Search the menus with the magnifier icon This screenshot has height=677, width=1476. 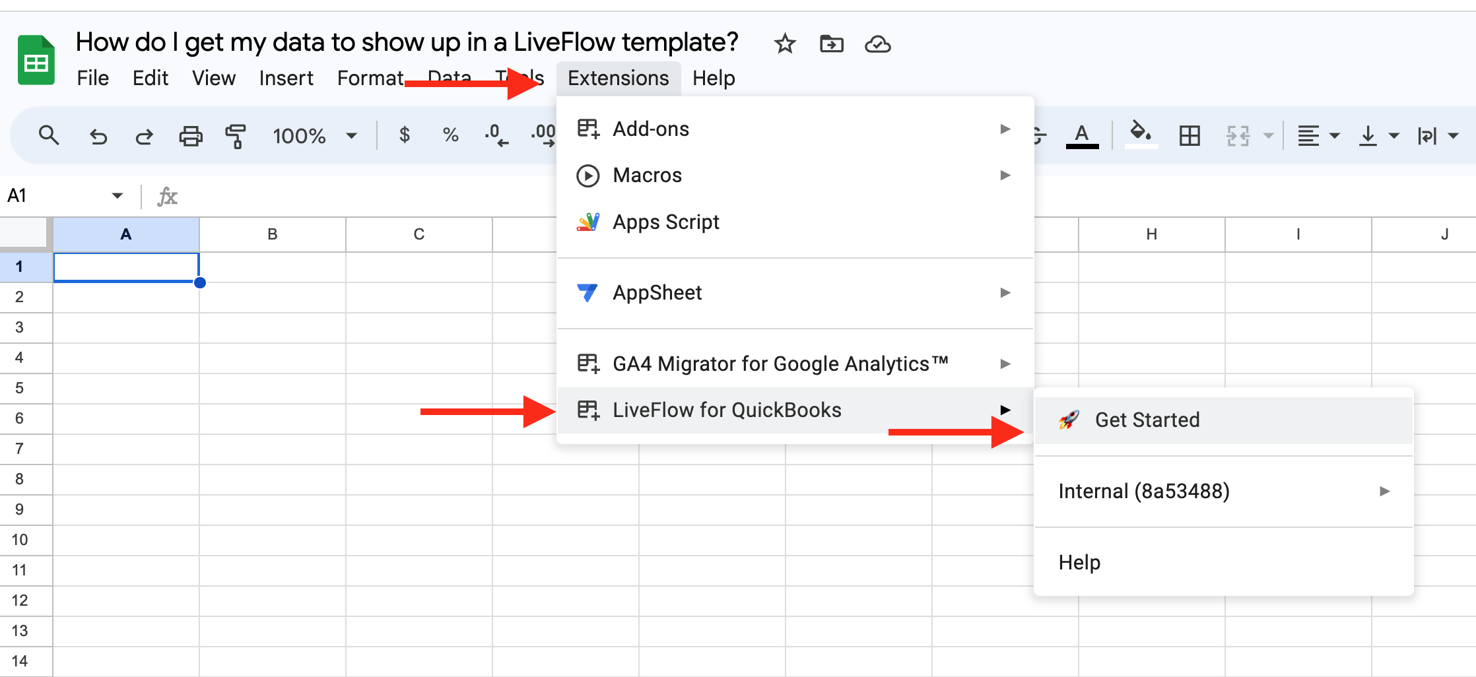coord(49,136)
